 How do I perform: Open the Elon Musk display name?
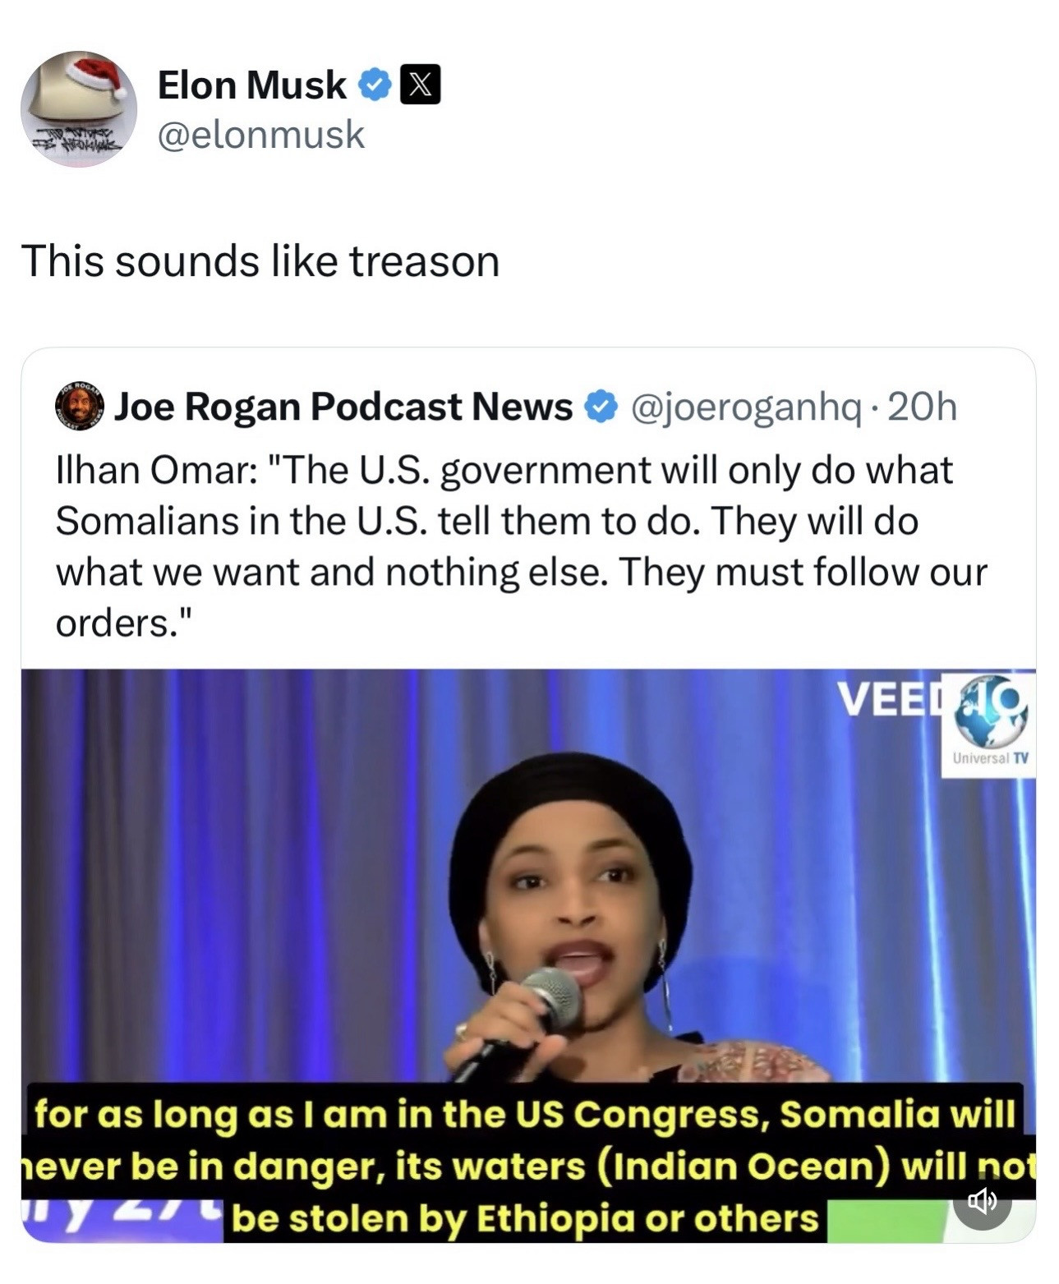click(252, 85)
